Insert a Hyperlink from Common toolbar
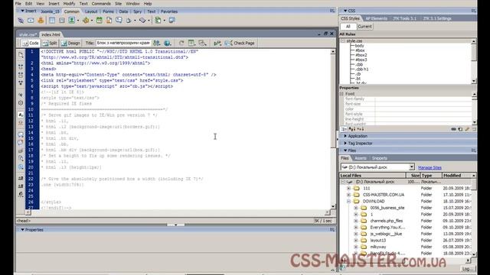Image resolution: width=490 pixels, height=275 pixels. click(x=21, y=21)
